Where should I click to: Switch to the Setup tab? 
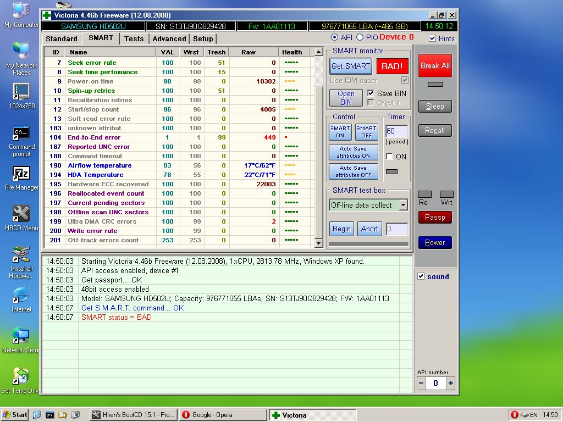(203, 39)
